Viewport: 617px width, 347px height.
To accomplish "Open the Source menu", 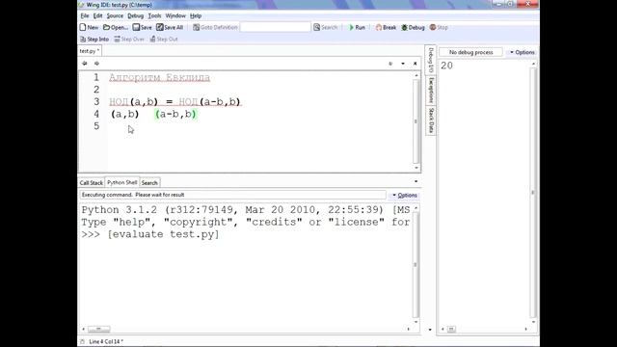I will 115,15.
